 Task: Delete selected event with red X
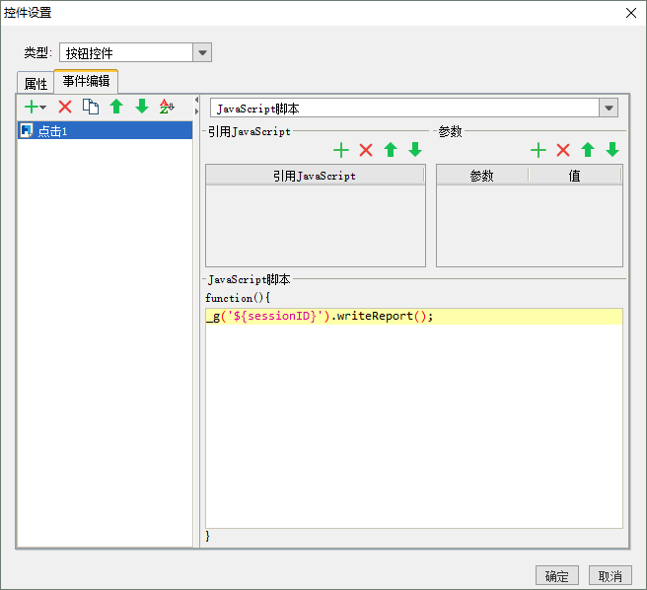[65, 107]
